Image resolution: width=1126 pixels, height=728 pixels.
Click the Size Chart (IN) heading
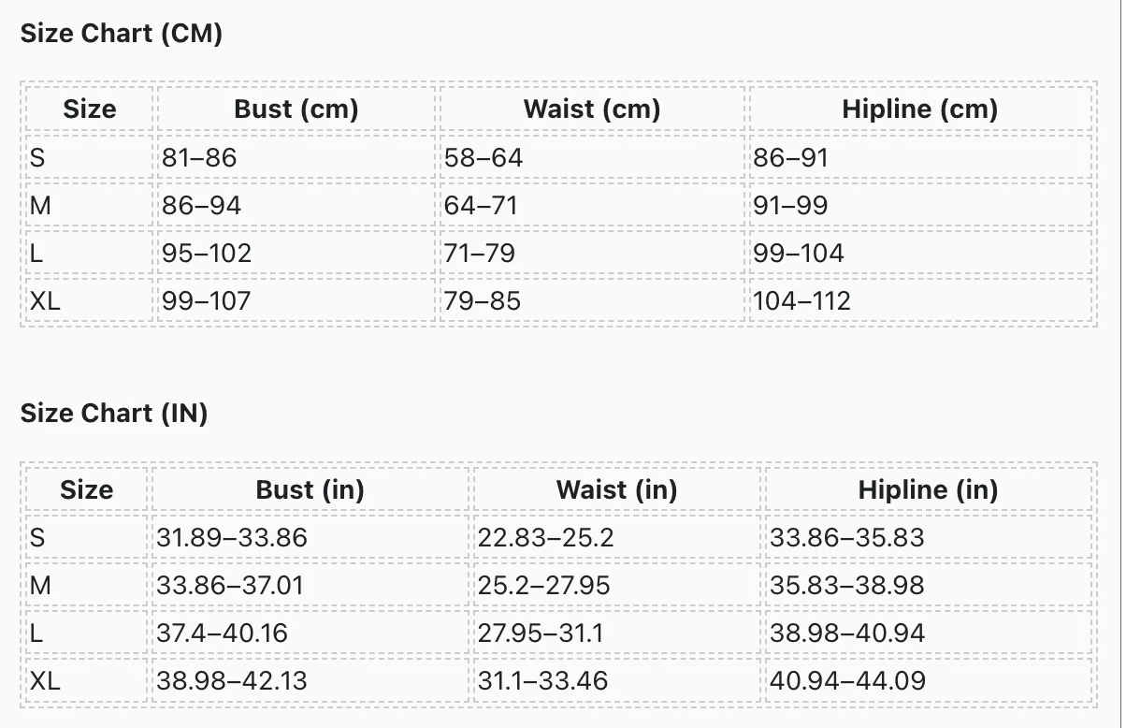114,413
